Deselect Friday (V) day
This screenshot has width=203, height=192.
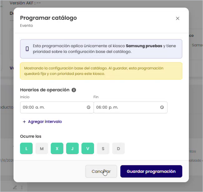point(88,149)
